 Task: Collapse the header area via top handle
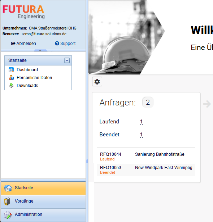click(41, 50)
